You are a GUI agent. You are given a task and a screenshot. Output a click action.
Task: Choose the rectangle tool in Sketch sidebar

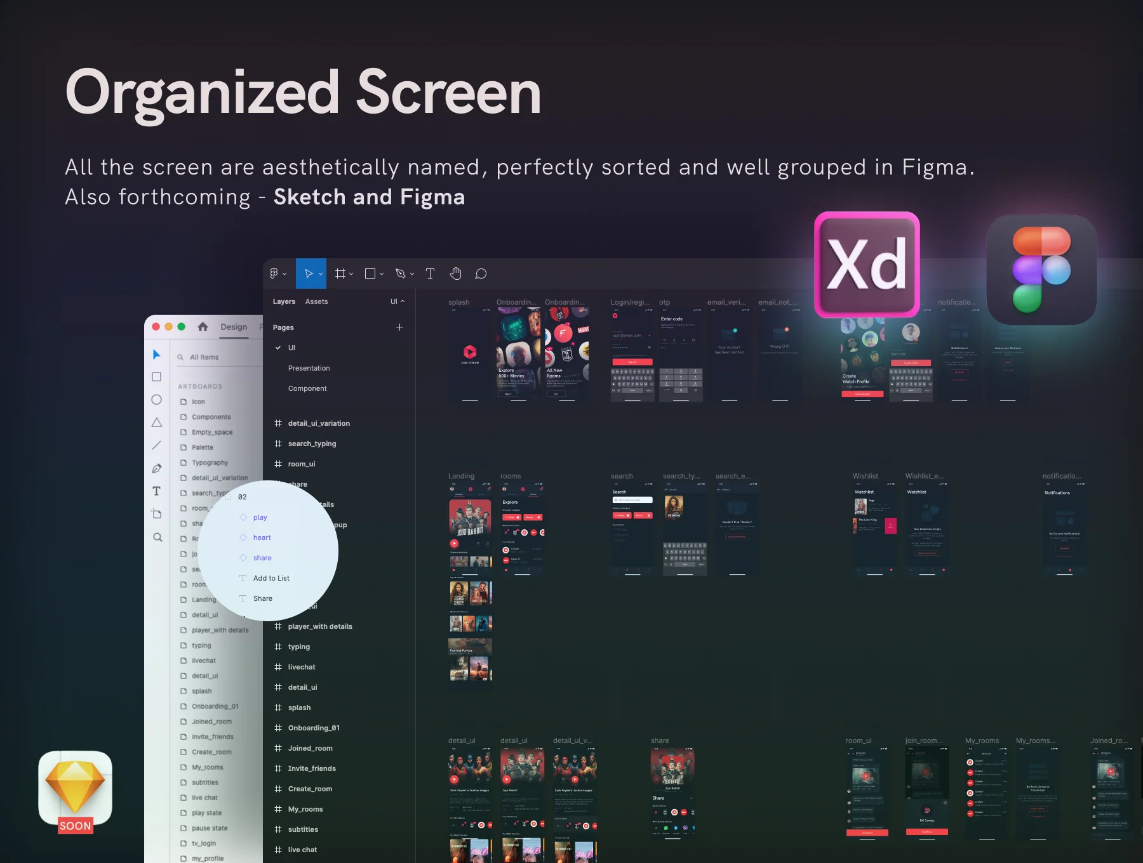(156, 377)
